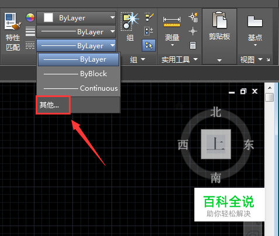Viewport: 279px width, 236px height.
Task: Click the vertical scrollbar thumb
Action: [270, 97]
